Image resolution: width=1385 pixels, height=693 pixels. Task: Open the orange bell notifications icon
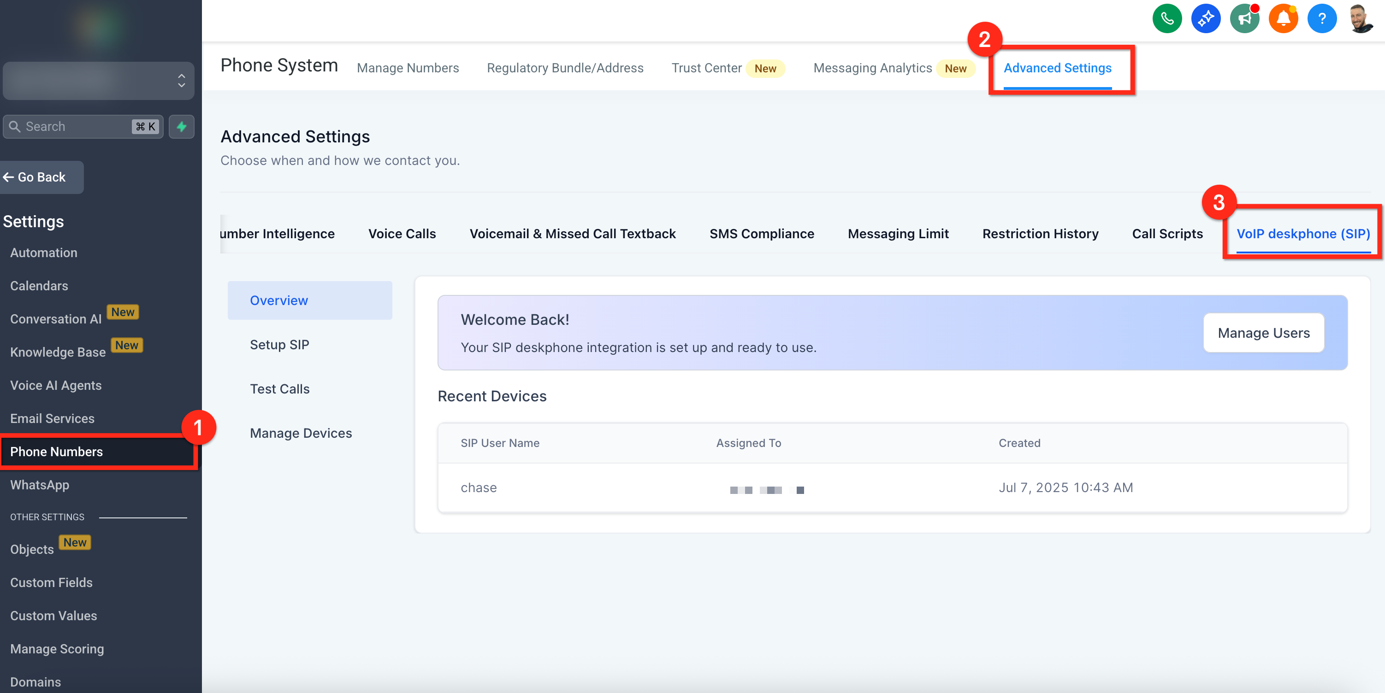point(1283,19)
